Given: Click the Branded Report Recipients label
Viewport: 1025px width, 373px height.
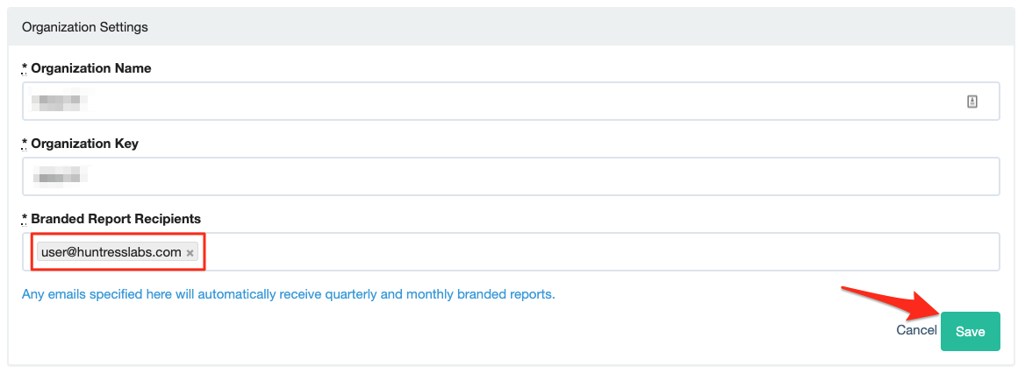Looking at the screenshot, I should coord(116,219).
